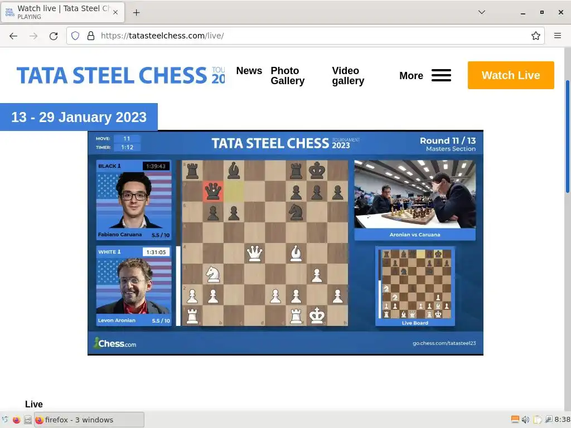The width and height of the screenshot is (571, 428).
Task: Click the orange Watch Live button
Action: [x=511, y=75]
